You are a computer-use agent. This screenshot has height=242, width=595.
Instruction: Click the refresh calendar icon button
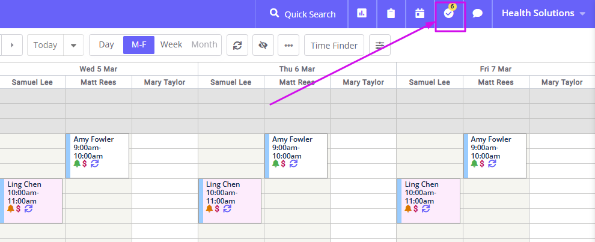point(237,45)
